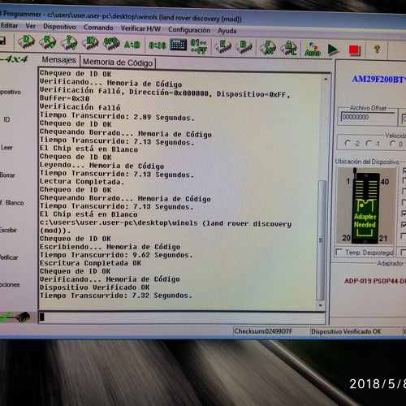Open the Verificar H/W menu
This screenshot has height=406, width=406.
tap(140, 28)
